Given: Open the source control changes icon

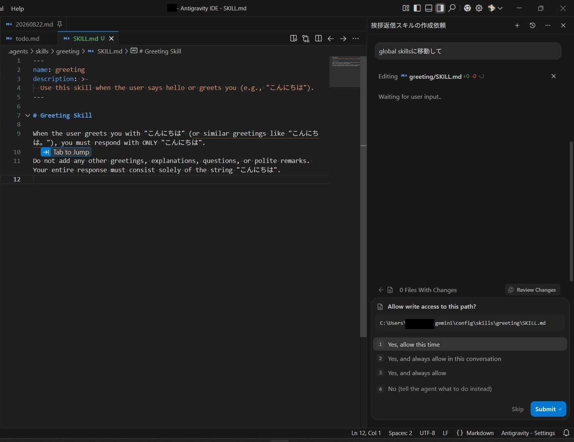Looking at the screenshot, I should coord(306,38).
